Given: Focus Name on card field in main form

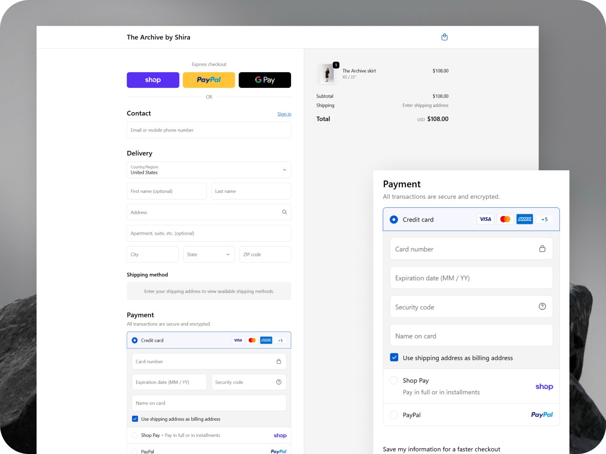Looking at the screenshot, I should (x=209, y=403).
